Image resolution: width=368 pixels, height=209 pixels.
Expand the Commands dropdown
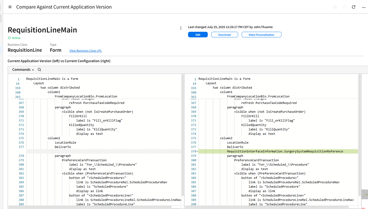(x=23, y=69)
